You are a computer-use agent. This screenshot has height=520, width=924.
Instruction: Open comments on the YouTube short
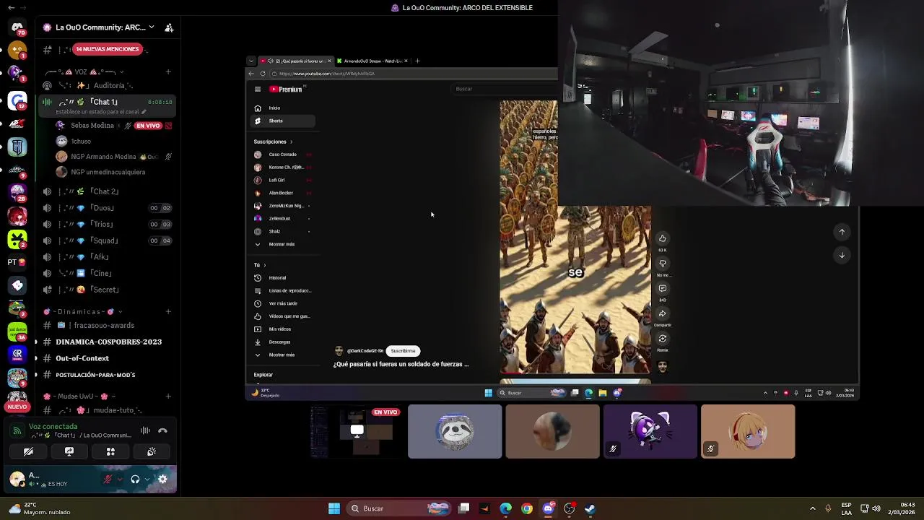tap(662, 288)
